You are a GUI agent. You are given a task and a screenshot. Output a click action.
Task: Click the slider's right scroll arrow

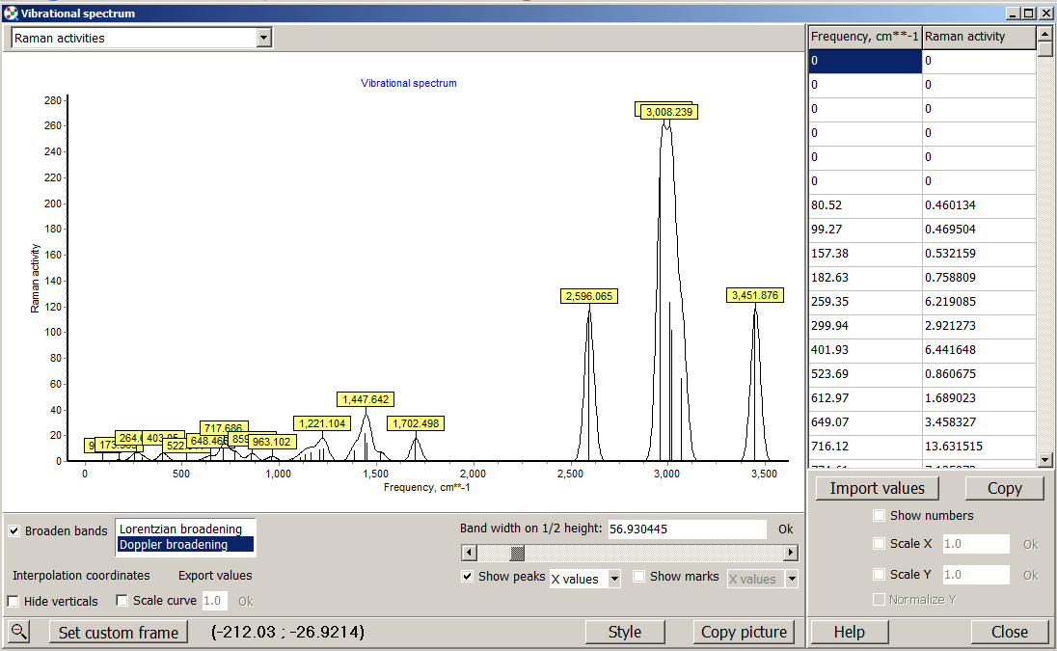(791, 553)
